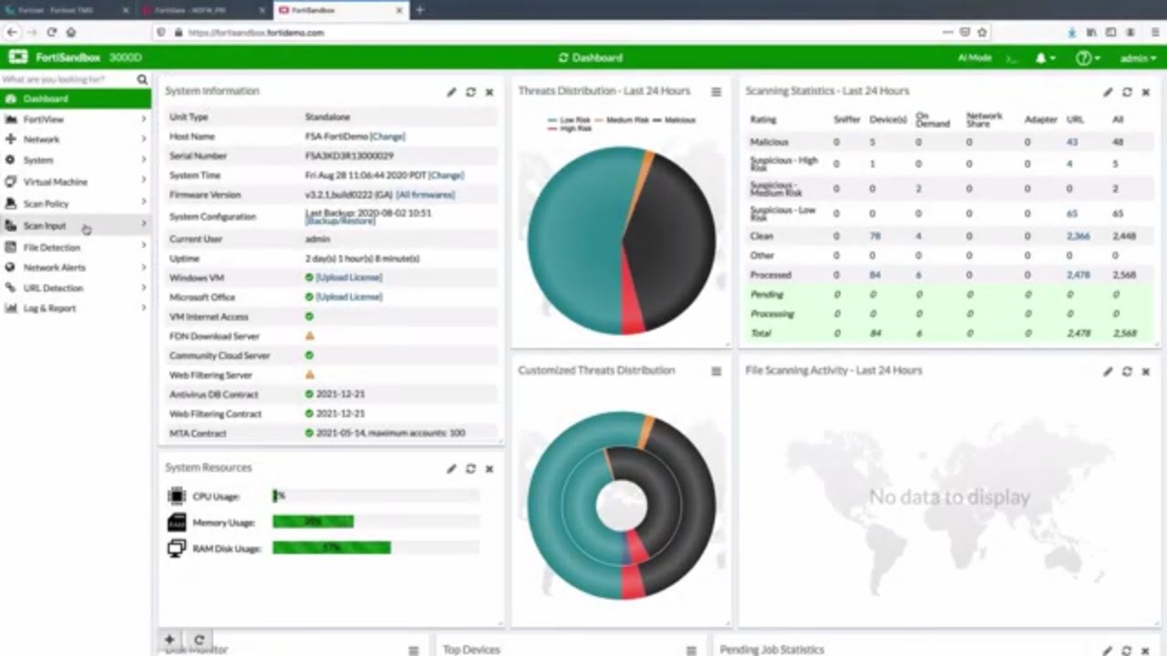This screenshot has height=656, width=1167.
Task: Click the black Malicious slice in Threats Distribution pie
Action: coord(670,241)
